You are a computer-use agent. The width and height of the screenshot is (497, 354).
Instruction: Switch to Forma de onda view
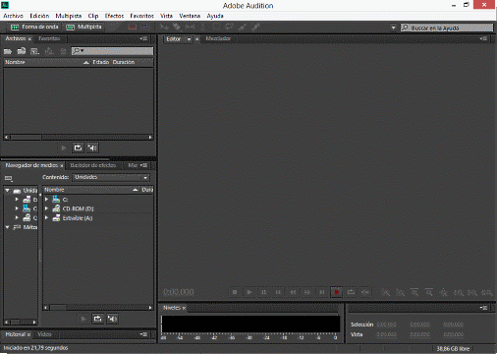coord(34,27)
